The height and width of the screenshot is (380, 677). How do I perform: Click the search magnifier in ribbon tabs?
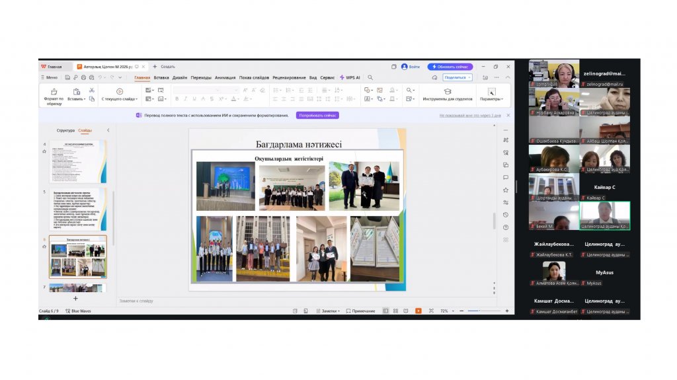[370, 77]
